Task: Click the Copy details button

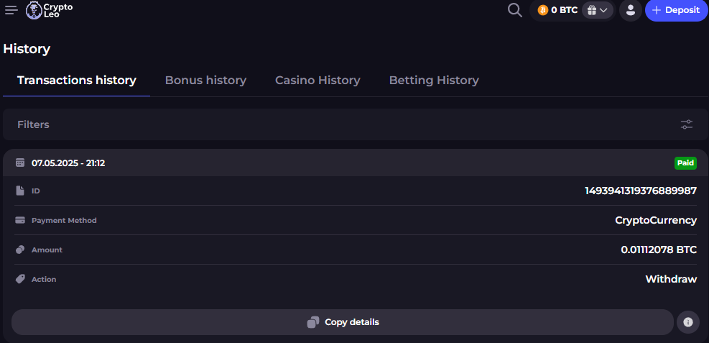Action: pos(343,322)
